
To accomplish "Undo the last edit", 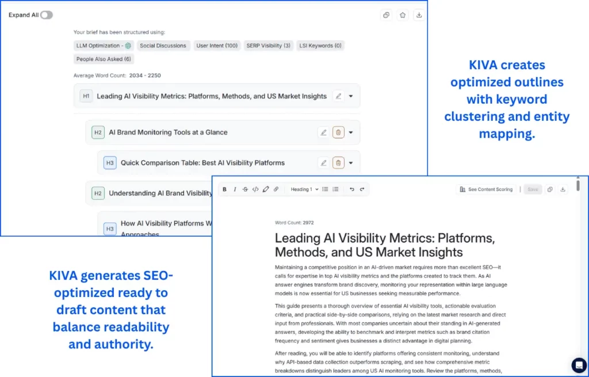I will point(351,189).
